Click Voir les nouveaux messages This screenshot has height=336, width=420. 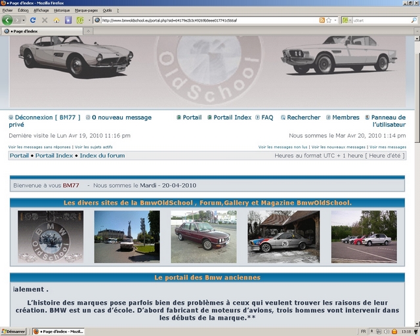tap(339, 147)
